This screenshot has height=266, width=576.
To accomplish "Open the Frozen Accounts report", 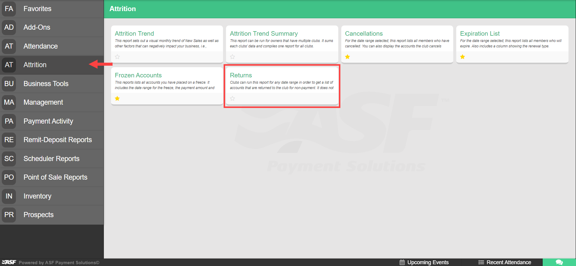I will click(x=138, y=75).
